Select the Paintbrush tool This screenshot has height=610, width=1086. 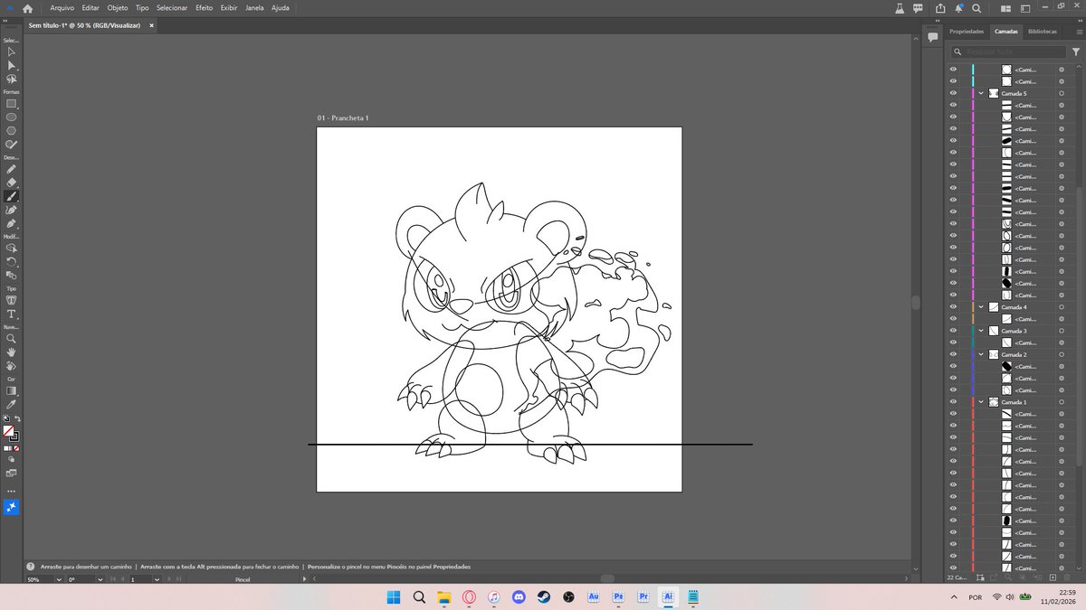(12, 196)
